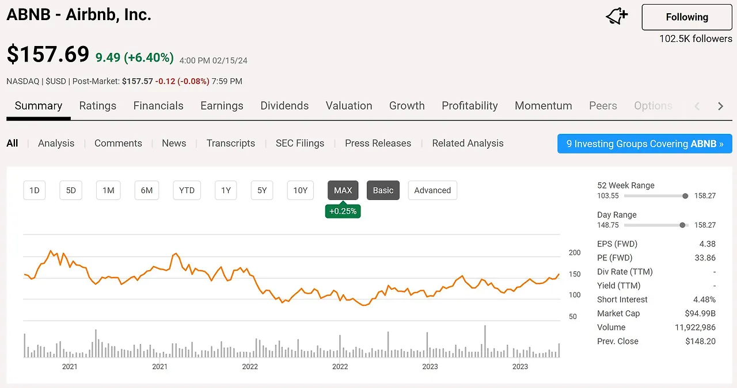This screenshot has width=737, height=388.
Task: Show the 5Y chart range
Action: click(262, 190)
